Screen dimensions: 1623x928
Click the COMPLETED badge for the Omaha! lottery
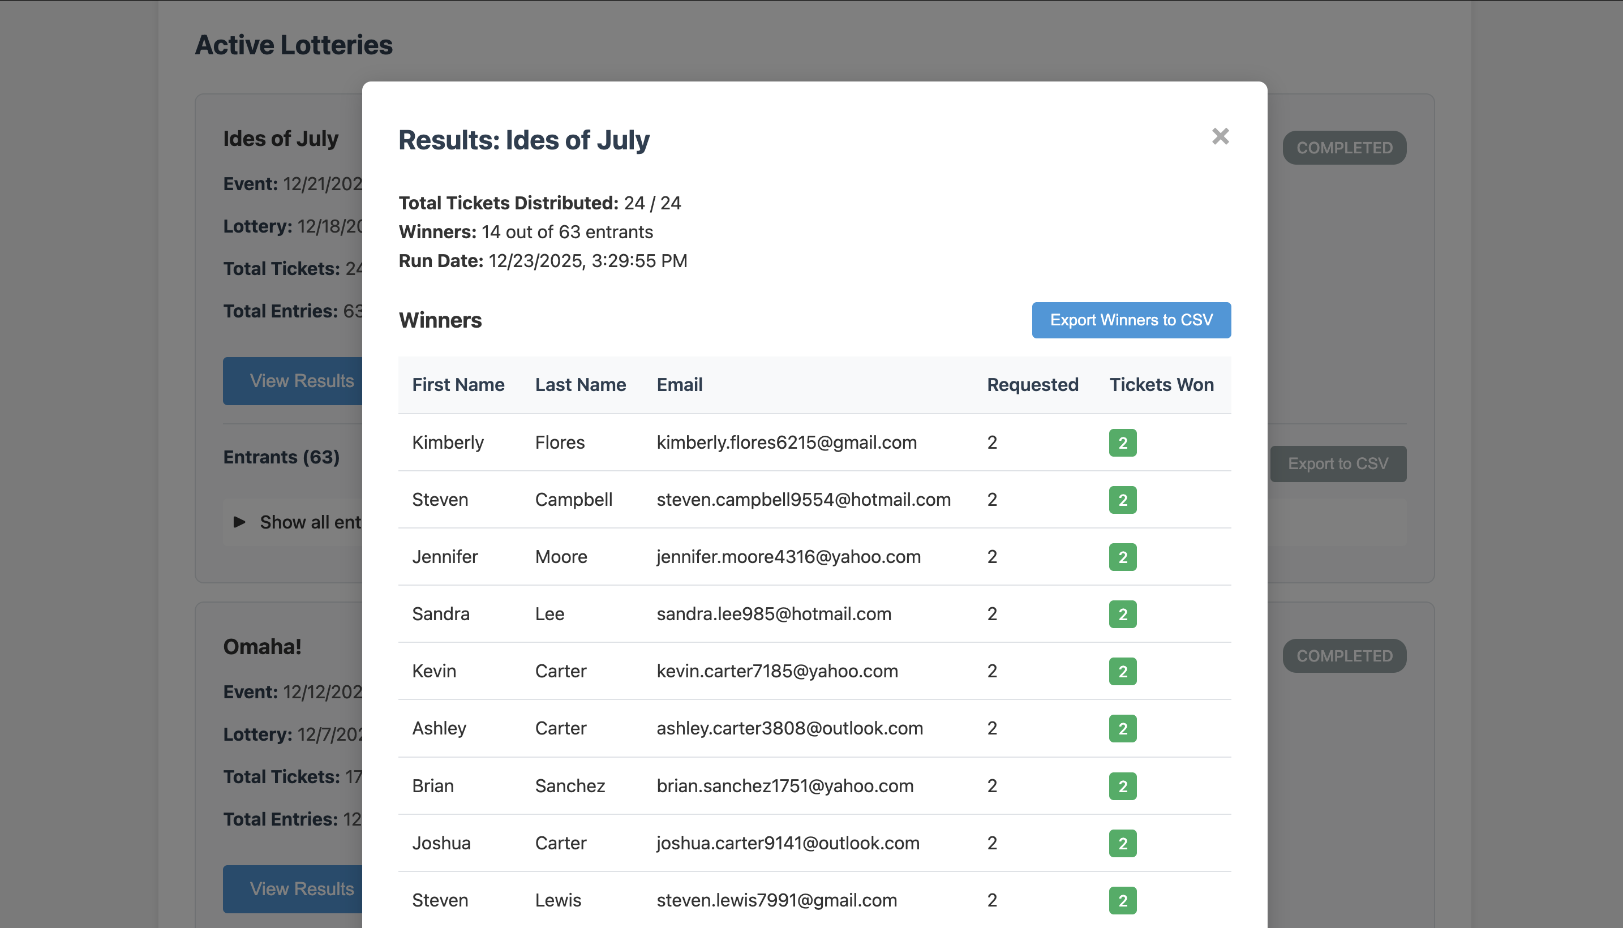(x=1345, y=655)
